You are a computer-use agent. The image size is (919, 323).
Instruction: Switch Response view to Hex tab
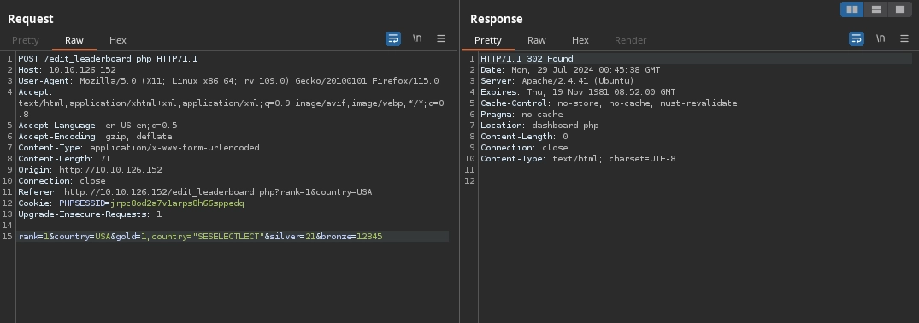tap(580, 40)
